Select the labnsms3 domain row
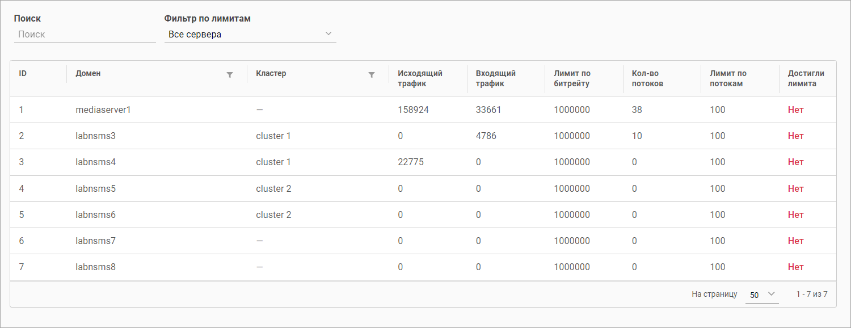 click(x=95, y=136)
